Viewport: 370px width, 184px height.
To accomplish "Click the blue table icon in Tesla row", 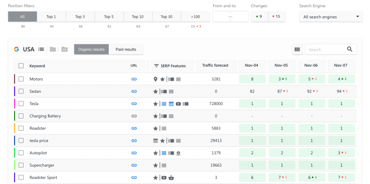I will coord(171,104).
